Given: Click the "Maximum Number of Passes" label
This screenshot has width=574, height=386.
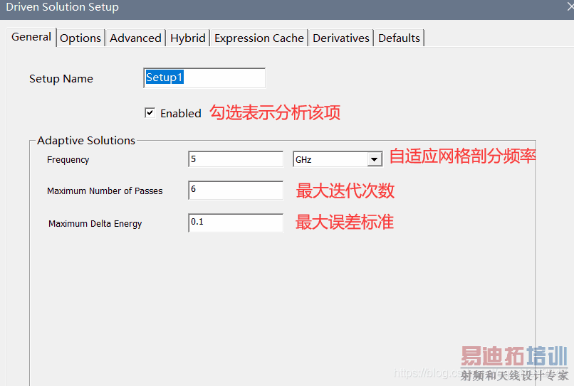Looking at the screenshot, I should (105, 191).
